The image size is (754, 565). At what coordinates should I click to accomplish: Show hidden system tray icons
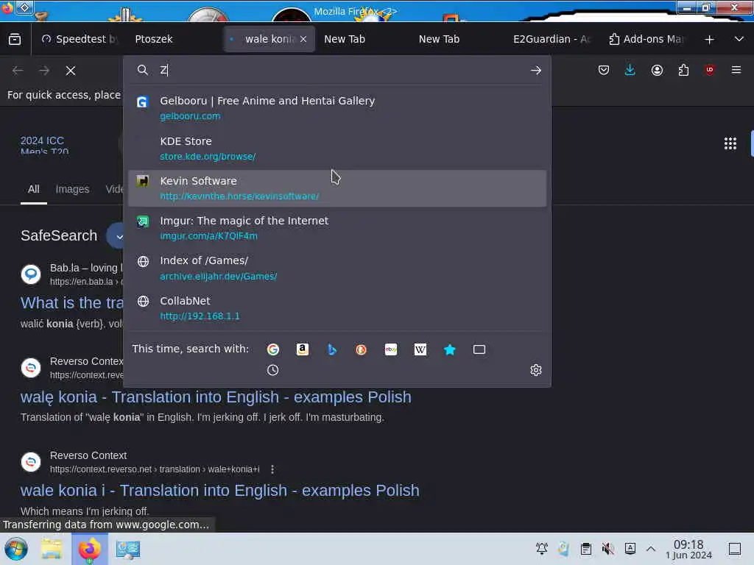[651, 549]
